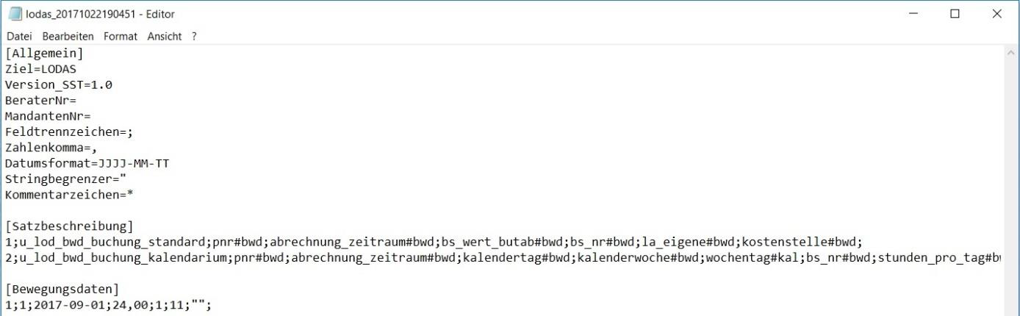Open the Format menu

(121, 36)
